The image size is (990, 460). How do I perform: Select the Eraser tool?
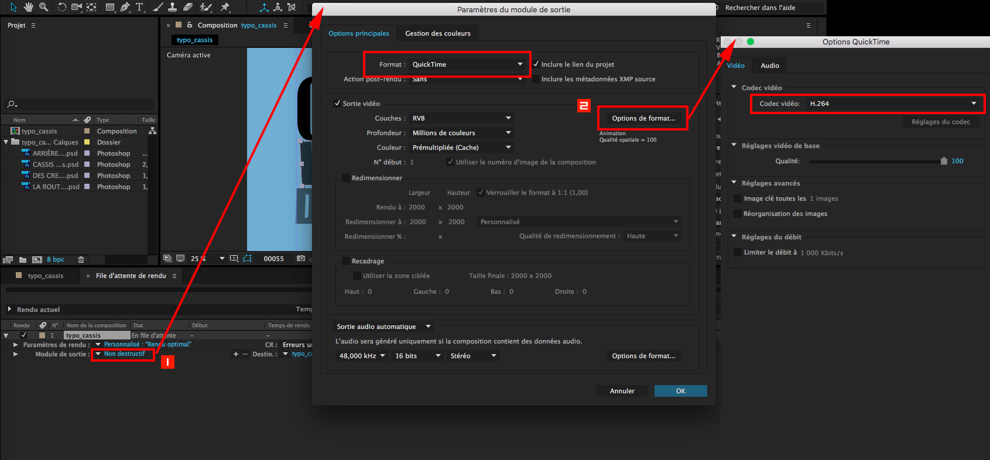(188, 7)
